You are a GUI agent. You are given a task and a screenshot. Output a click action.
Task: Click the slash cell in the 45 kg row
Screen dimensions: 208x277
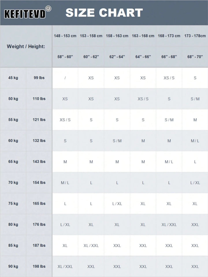(65, 78)
